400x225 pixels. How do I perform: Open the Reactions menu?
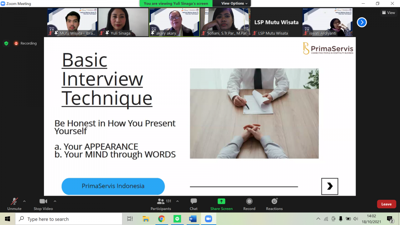tap(274, 204)
